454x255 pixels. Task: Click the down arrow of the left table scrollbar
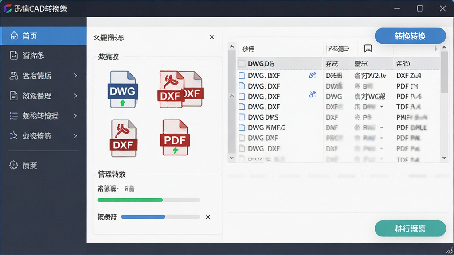click(x=231, y=158)
